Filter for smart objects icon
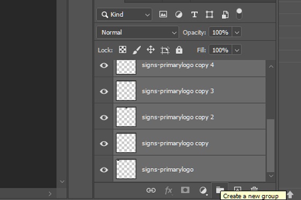 click(225, 14)
